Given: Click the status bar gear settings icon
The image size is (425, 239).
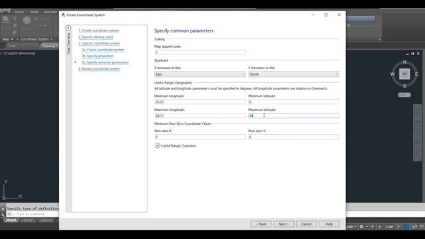Looking at the screenshot, I should [x=361, y=226].
